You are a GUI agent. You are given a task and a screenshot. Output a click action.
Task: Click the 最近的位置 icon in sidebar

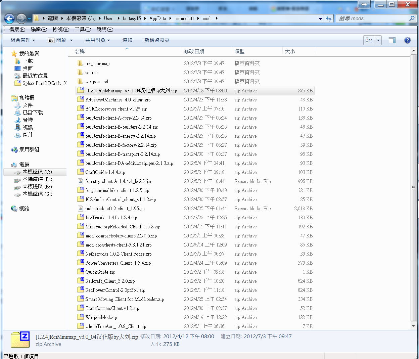coord(17,76)
